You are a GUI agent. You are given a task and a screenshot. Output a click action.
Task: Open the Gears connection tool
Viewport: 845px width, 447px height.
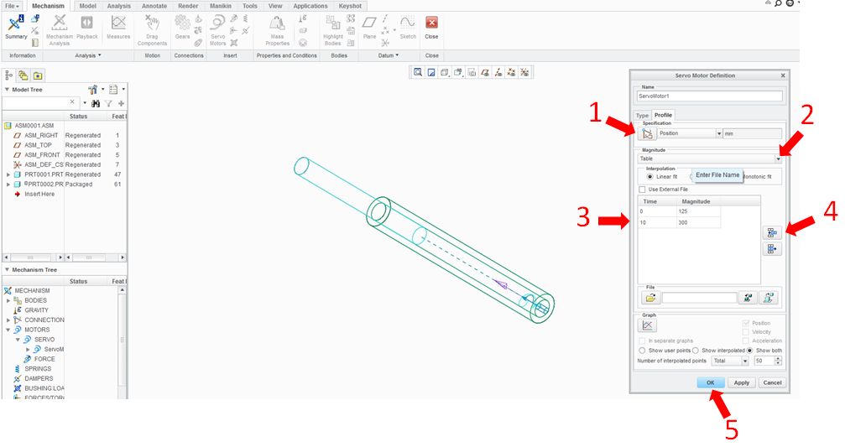182,27
